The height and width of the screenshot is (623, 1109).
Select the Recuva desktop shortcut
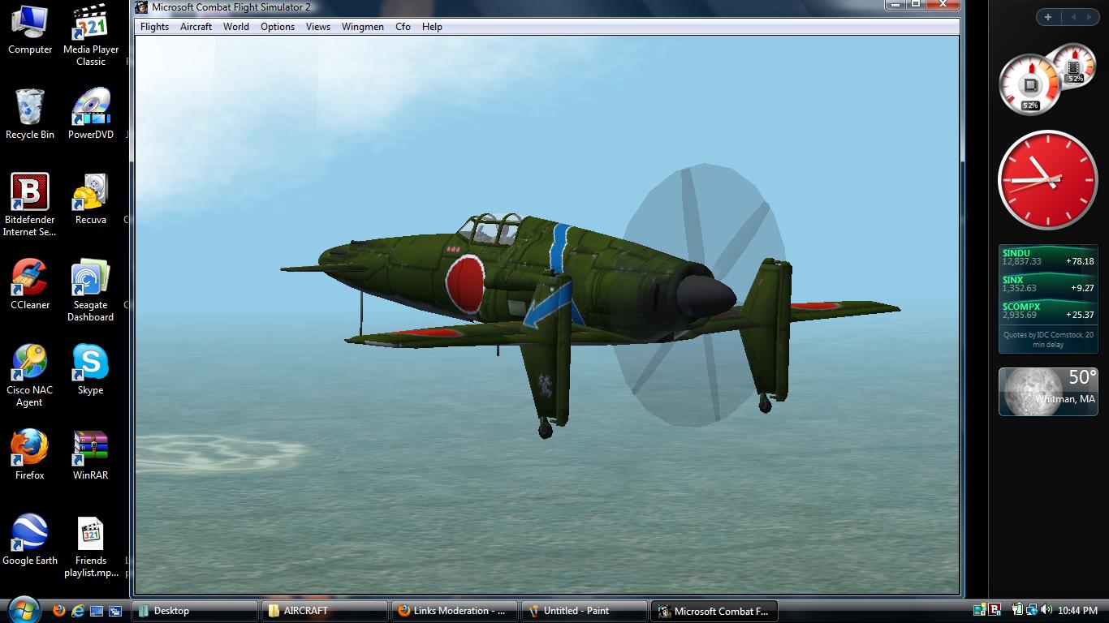(x=90, y=195)
